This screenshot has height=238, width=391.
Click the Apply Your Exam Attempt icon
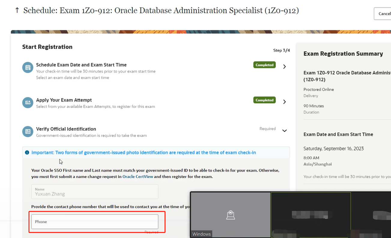point(28,102)
